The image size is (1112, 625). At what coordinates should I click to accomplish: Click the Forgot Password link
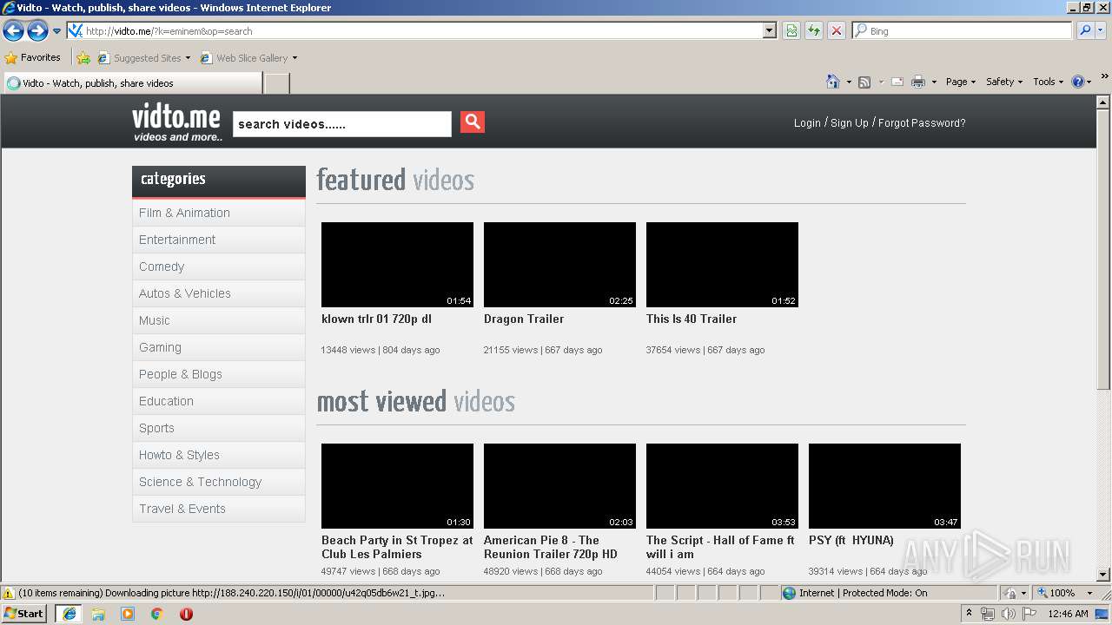pos(922,123)
